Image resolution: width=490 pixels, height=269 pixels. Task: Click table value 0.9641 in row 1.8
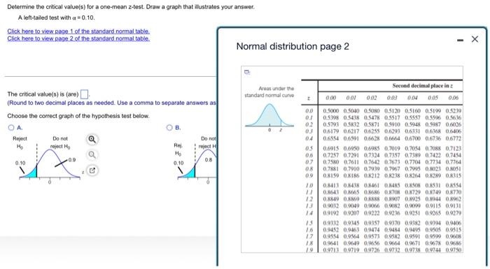330,243
